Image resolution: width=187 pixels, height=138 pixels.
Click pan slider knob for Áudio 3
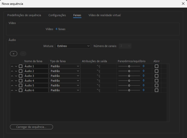click(129, 76)
